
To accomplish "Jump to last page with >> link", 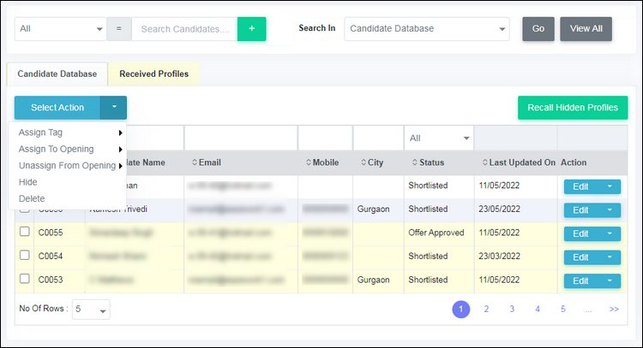I will [614, 310].
